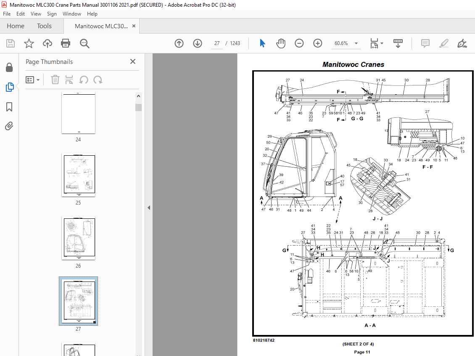Image resolution: width=475 pixels, height=356 pixels.
Task: Open the Attachments paperclip panel
Action: click(x=9, y=126)
